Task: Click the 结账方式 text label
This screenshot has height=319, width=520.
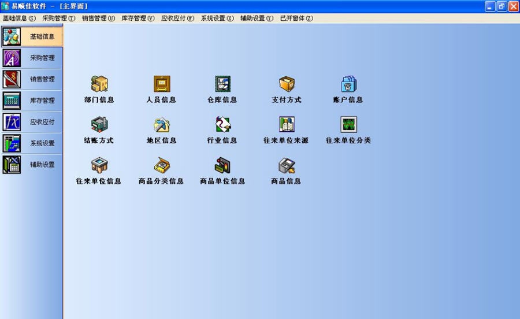Action: 99,140
